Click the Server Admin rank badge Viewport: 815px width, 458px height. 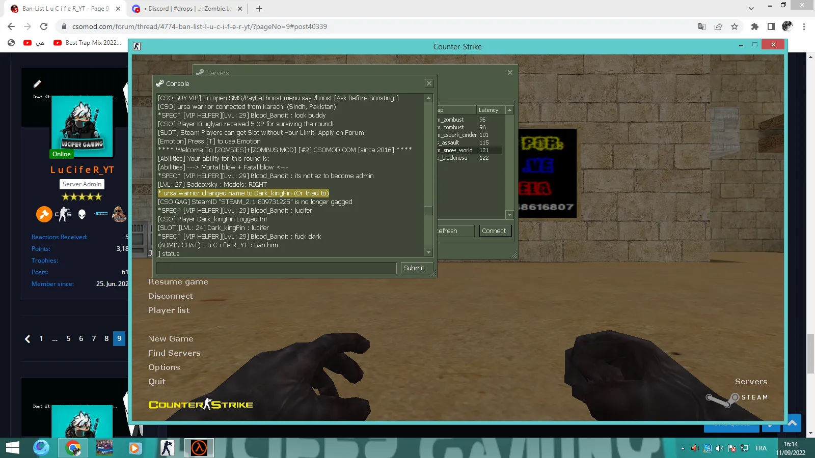pyautogui.click(x=82, y=184)
